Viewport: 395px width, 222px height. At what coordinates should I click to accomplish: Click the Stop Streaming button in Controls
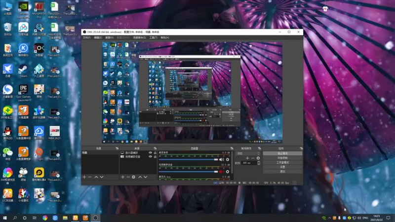pyautogui.click(x=282, y=153)
